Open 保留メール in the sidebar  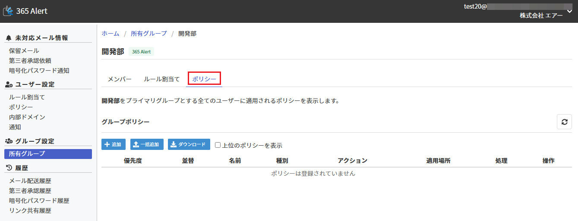point(24,51)
